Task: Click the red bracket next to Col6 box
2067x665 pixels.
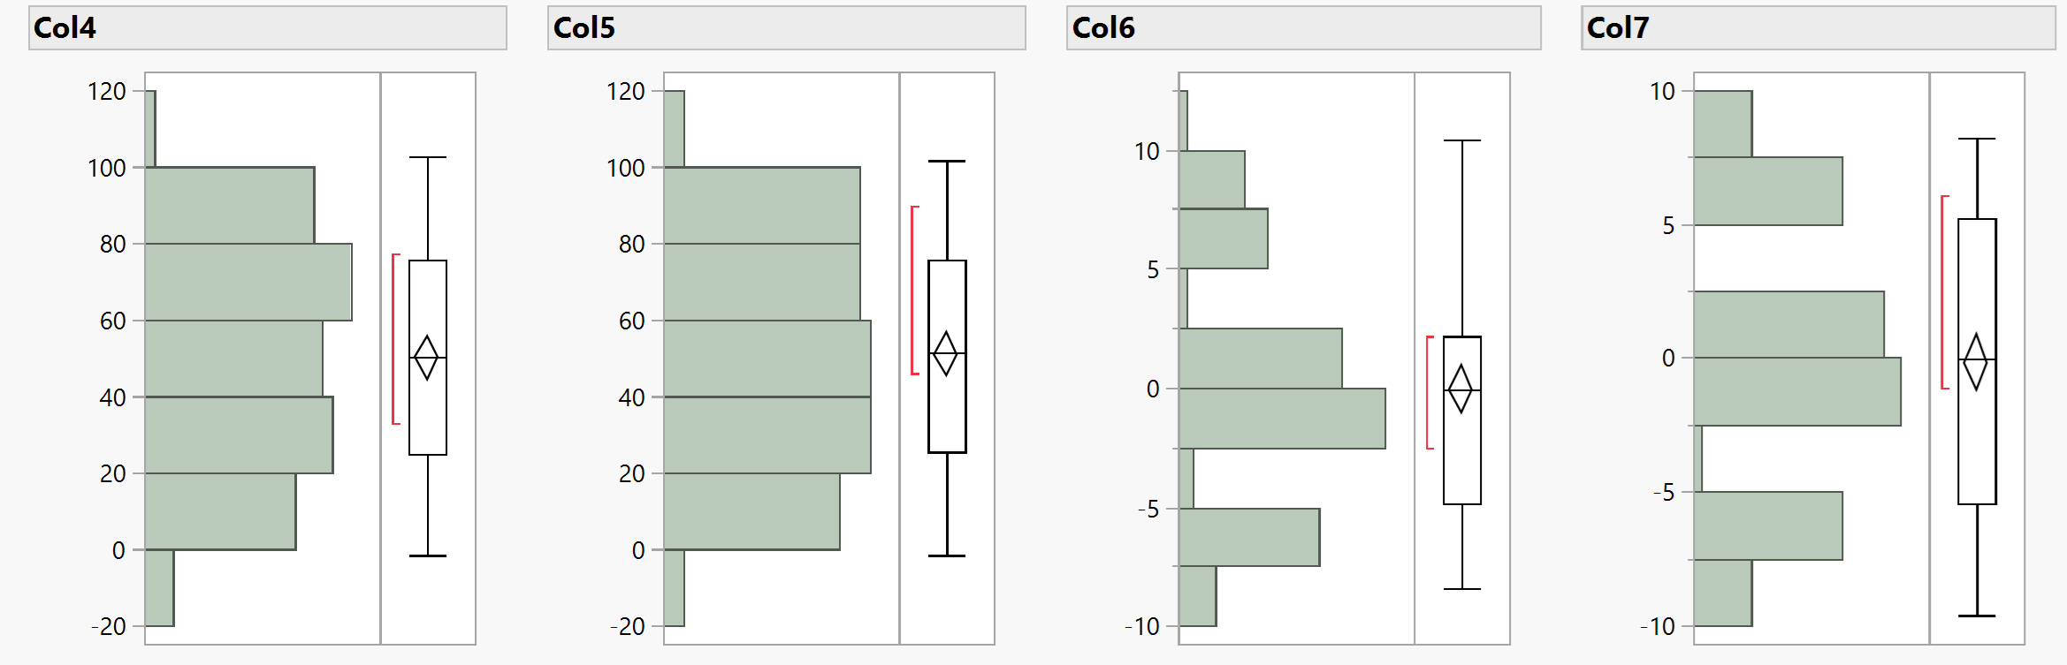Action: [x=1428, y=392]
